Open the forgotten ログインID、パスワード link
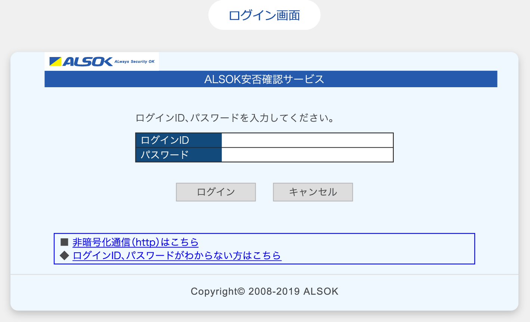530x322 pixels. coord(177,255)
